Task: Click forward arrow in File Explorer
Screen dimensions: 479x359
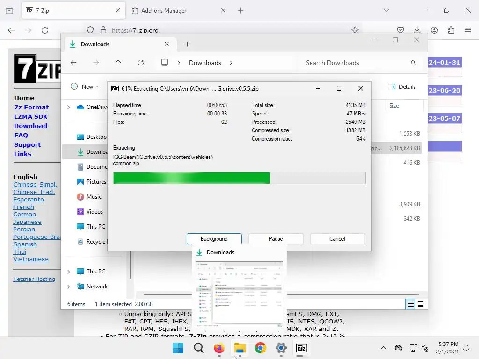Action: [95, 63]
